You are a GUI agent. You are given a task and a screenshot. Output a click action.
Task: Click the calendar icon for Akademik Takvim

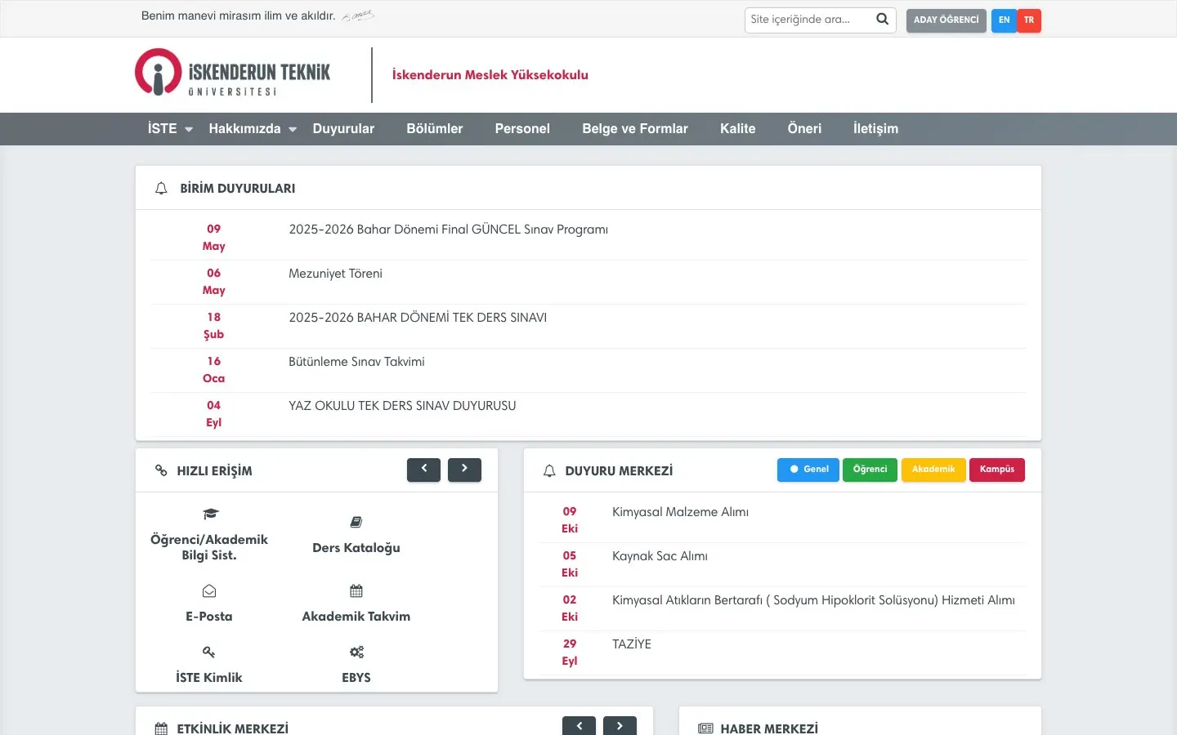point(356,590)
